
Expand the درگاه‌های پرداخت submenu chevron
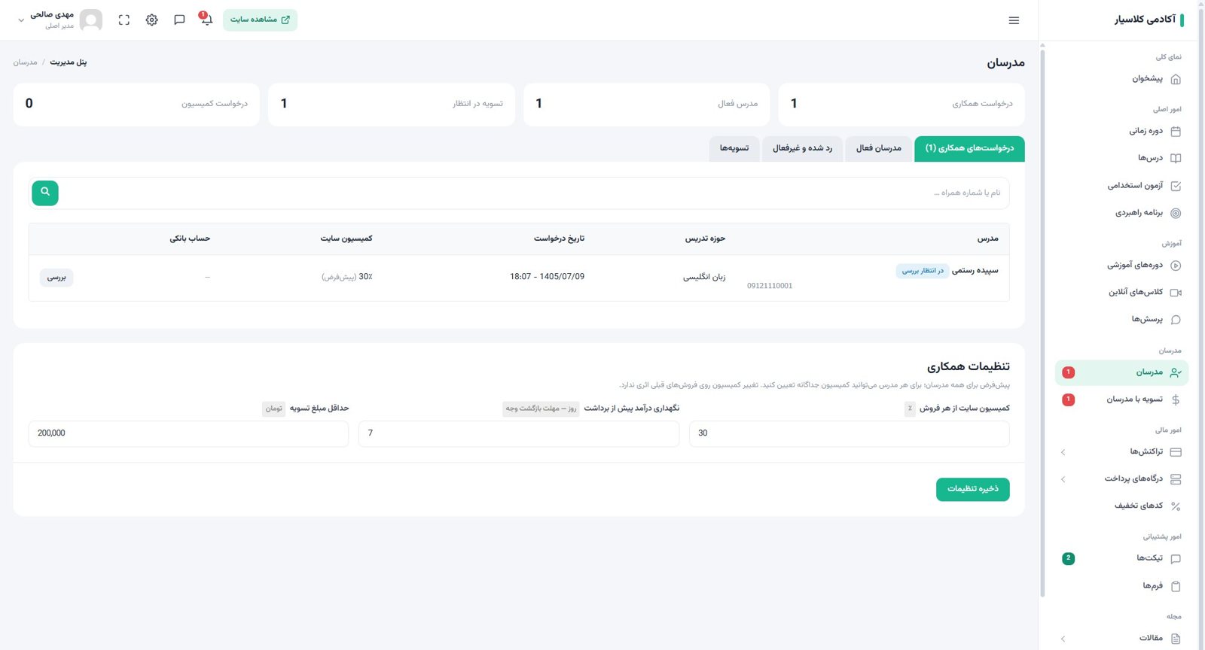point(1063,479)
